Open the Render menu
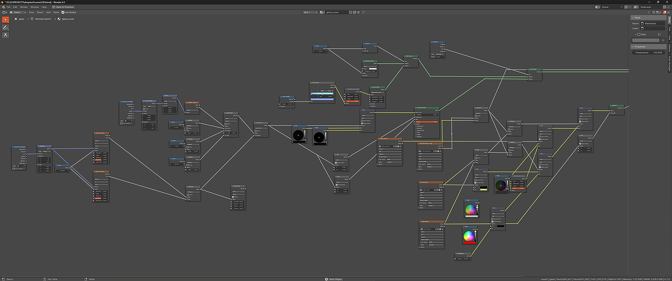 tap(24, 7)
